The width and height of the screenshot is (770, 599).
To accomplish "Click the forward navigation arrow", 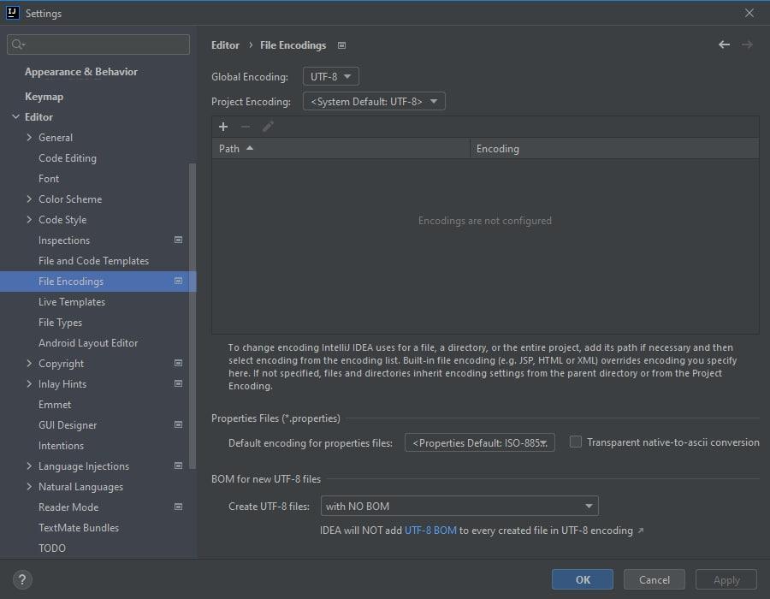I will coord(747,44).
